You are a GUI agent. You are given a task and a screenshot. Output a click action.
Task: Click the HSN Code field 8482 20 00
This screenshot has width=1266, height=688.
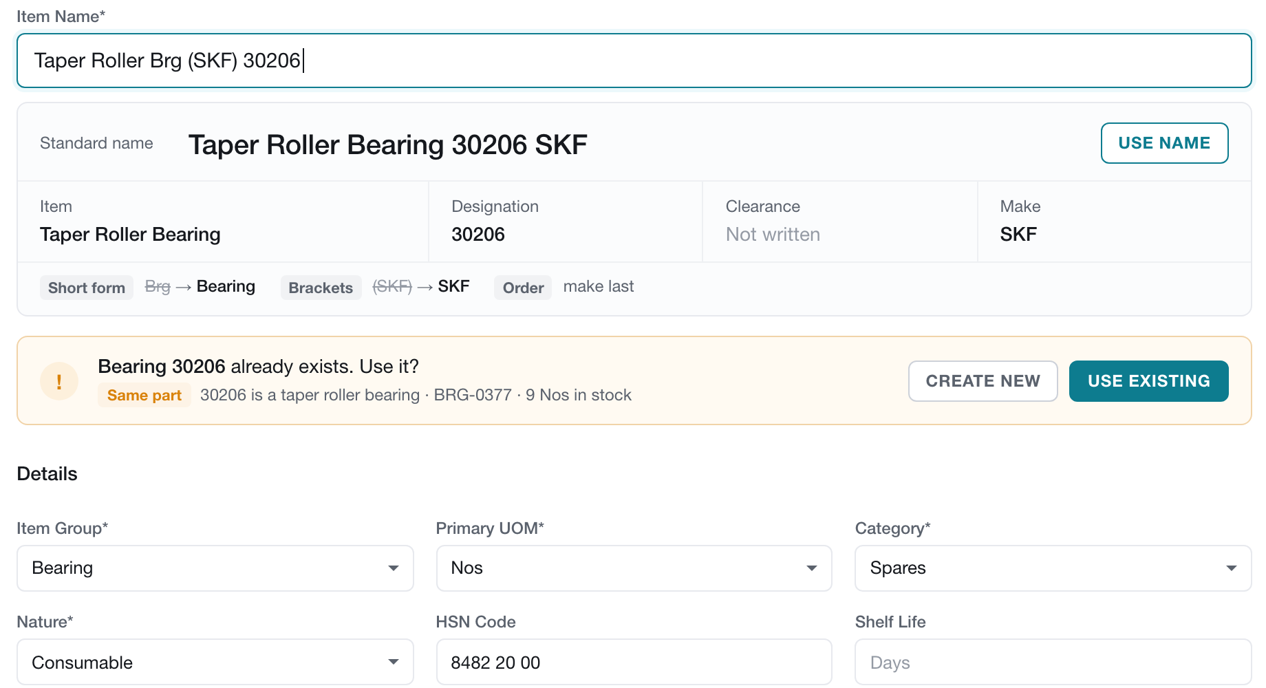point(634,663)
